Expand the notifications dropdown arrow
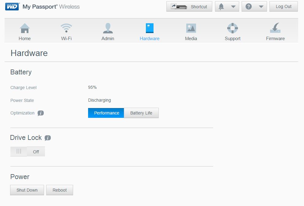This screenshot has height=206, width=304. point(233,7)
